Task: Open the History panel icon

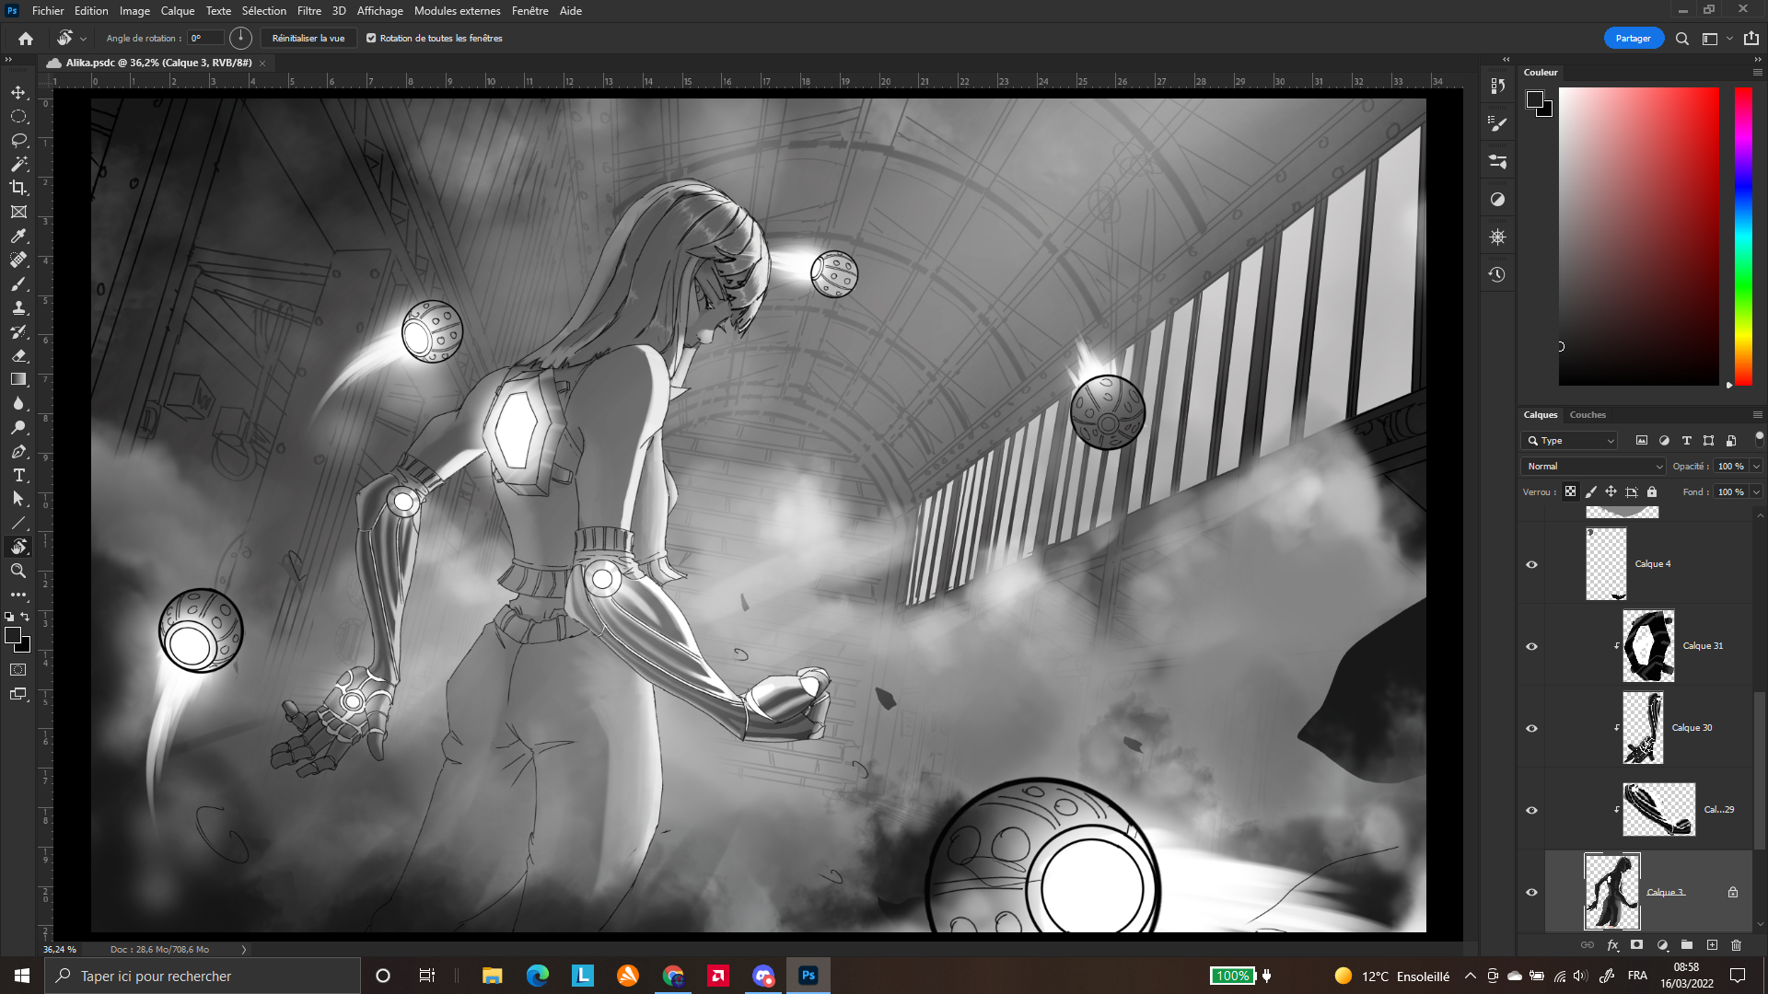Action: [x=1497, y=274]
